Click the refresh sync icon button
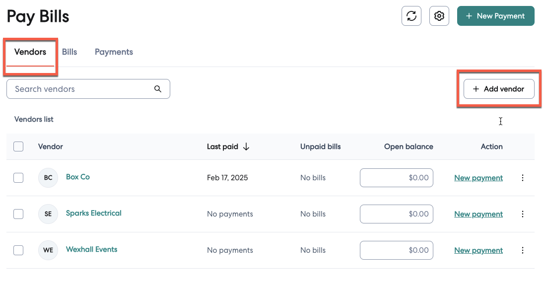 pos(411,16)
